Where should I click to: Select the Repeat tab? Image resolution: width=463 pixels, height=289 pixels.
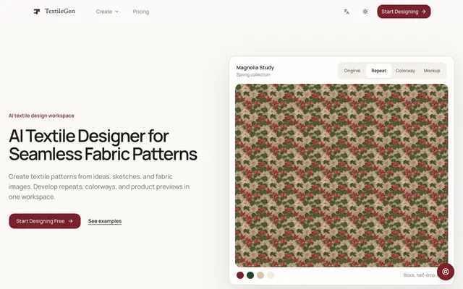pos(378,71)
